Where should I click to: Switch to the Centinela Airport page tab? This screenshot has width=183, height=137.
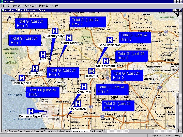tap(16, 131)
